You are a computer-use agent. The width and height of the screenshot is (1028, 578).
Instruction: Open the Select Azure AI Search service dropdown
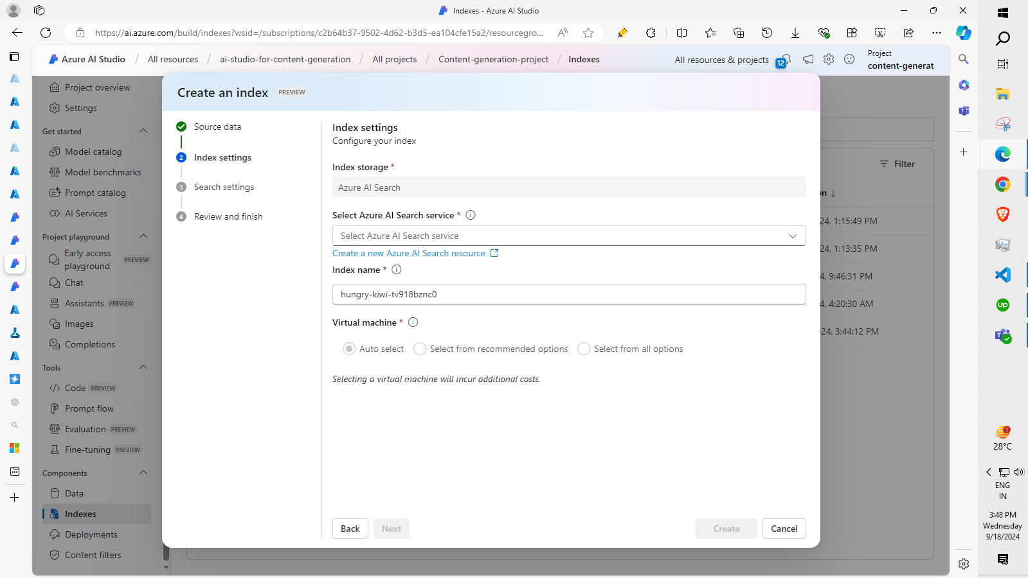point(569,236)
